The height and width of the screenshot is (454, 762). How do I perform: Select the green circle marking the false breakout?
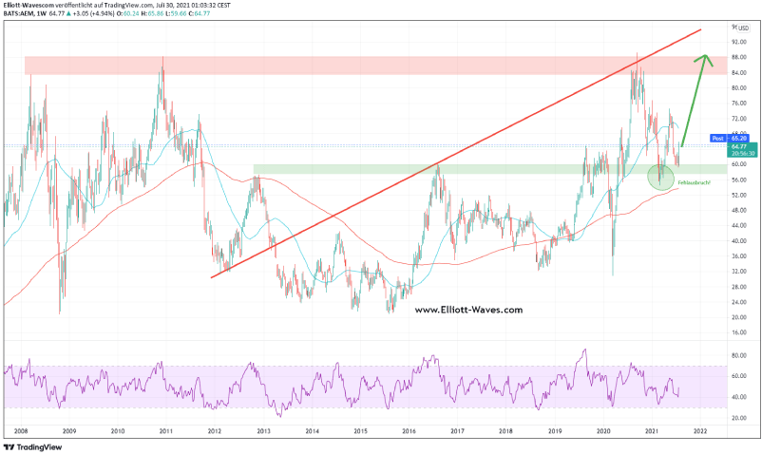661,176
